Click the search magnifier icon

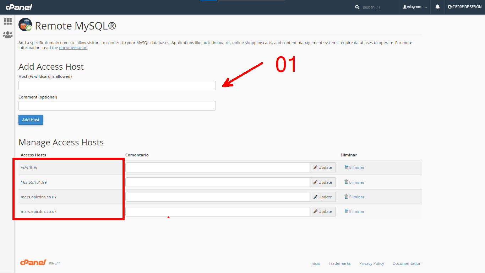point(357,7)
